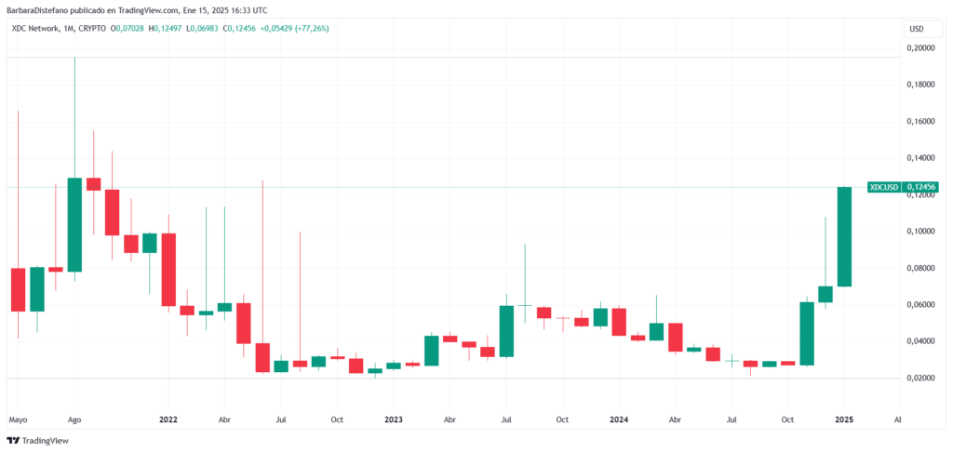Click the XDC Network symbol title
This screenshot has height=452, width=953.
pyautogui.click(x=34, y=29)
